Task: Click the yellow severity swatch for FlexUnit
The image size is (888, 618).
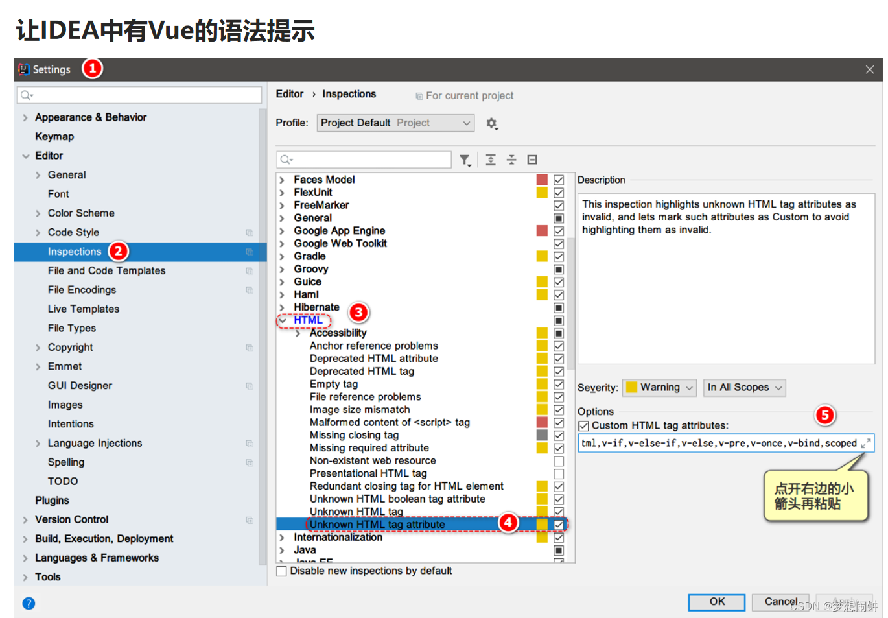Action: point(543,193)
